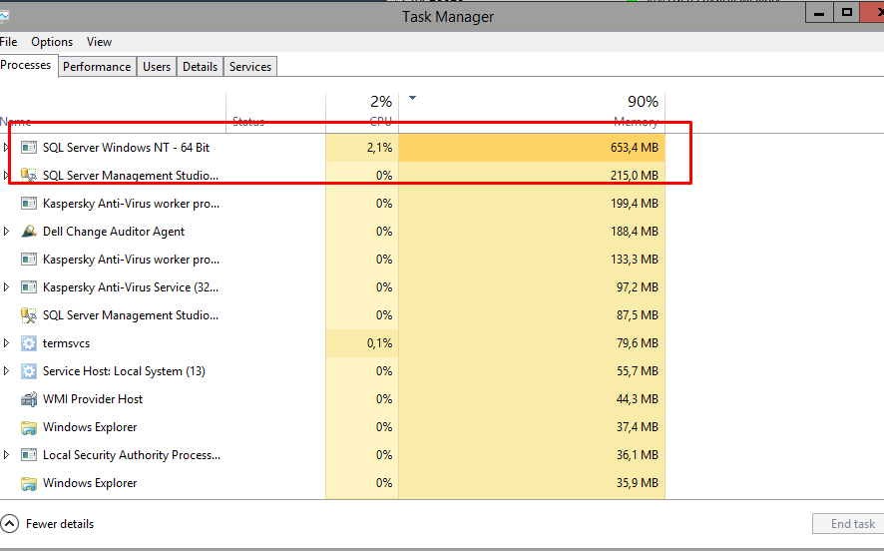Switch to the Users tab
The height and width of the screenshot is (551, 884).
(x=157, y=67)
